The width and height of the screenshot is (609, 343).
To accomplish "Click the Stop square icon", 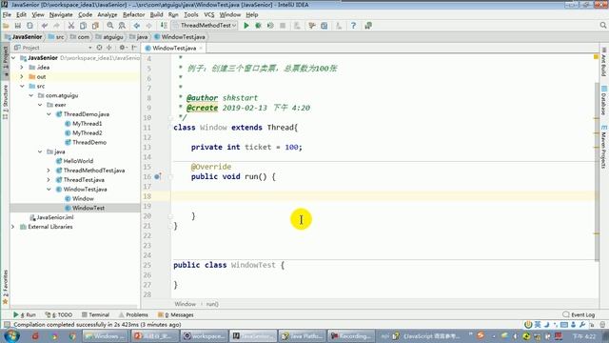I will [x=283, y=26].
